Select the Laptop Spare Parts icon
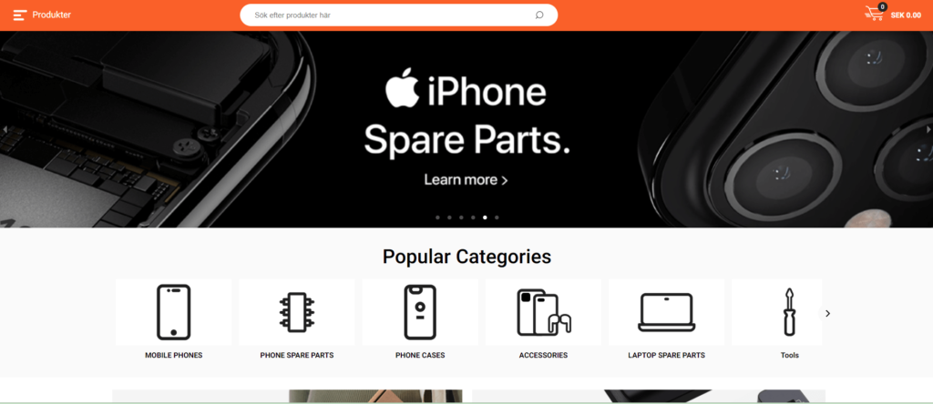The height and width of the screenshot is (404, 933). coord(666,312)
